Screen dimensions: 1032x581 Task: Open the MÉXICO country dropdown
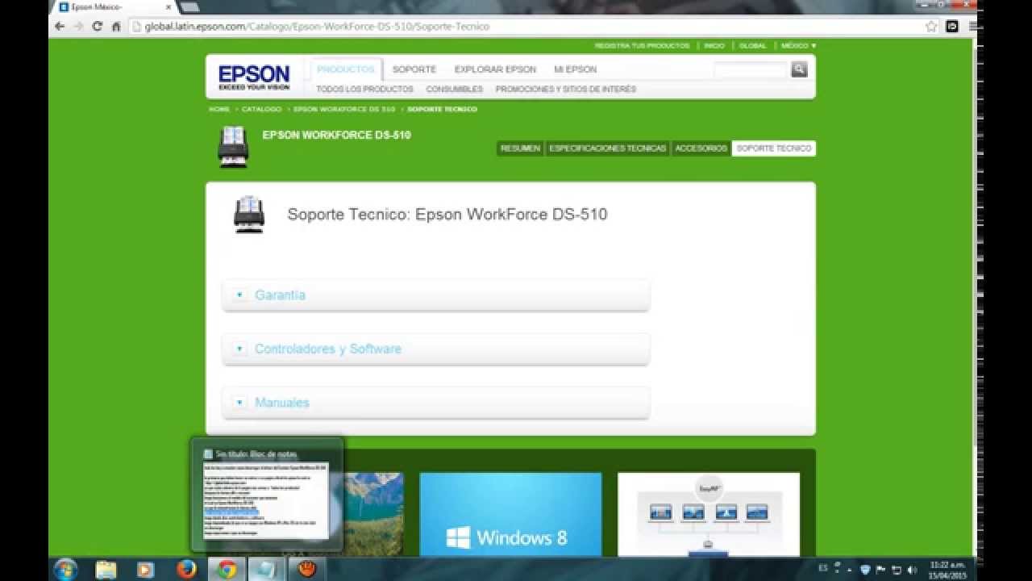tap(798, 46)
